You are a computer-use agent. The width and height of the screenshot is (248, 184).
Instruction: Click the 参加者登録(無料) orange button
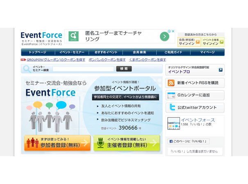[57, 143]
